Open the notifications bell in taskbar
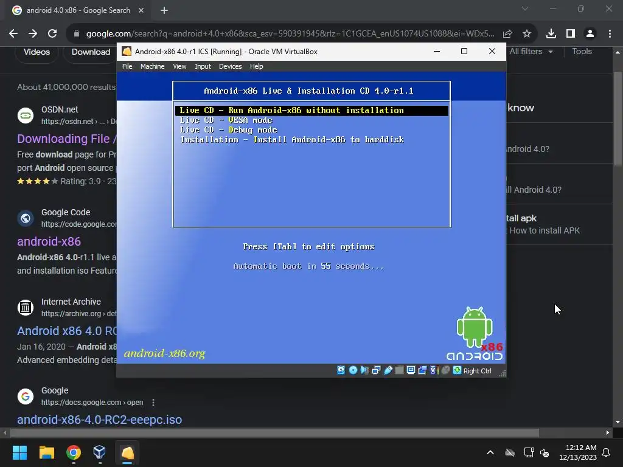The height and width of the screenshot is (467, 623). pyautogui.click(x=607, y=452)
